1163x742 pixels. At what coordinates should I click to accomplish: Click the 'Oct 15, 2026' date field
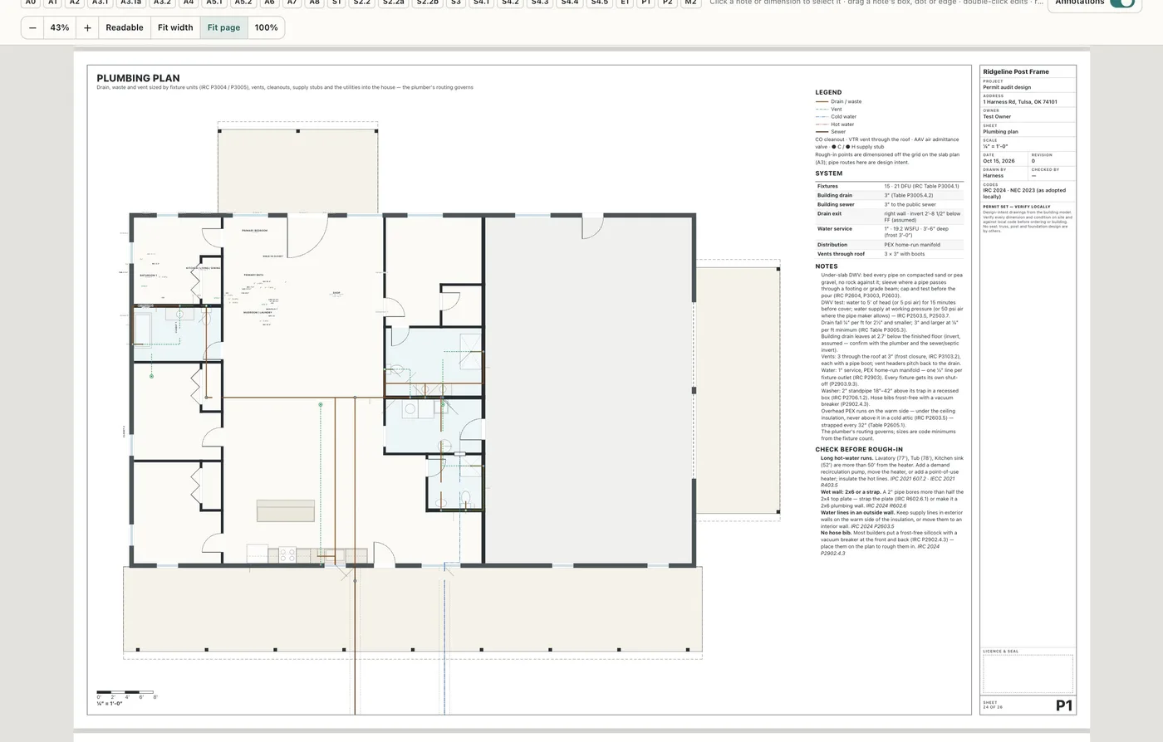[999, 161]
